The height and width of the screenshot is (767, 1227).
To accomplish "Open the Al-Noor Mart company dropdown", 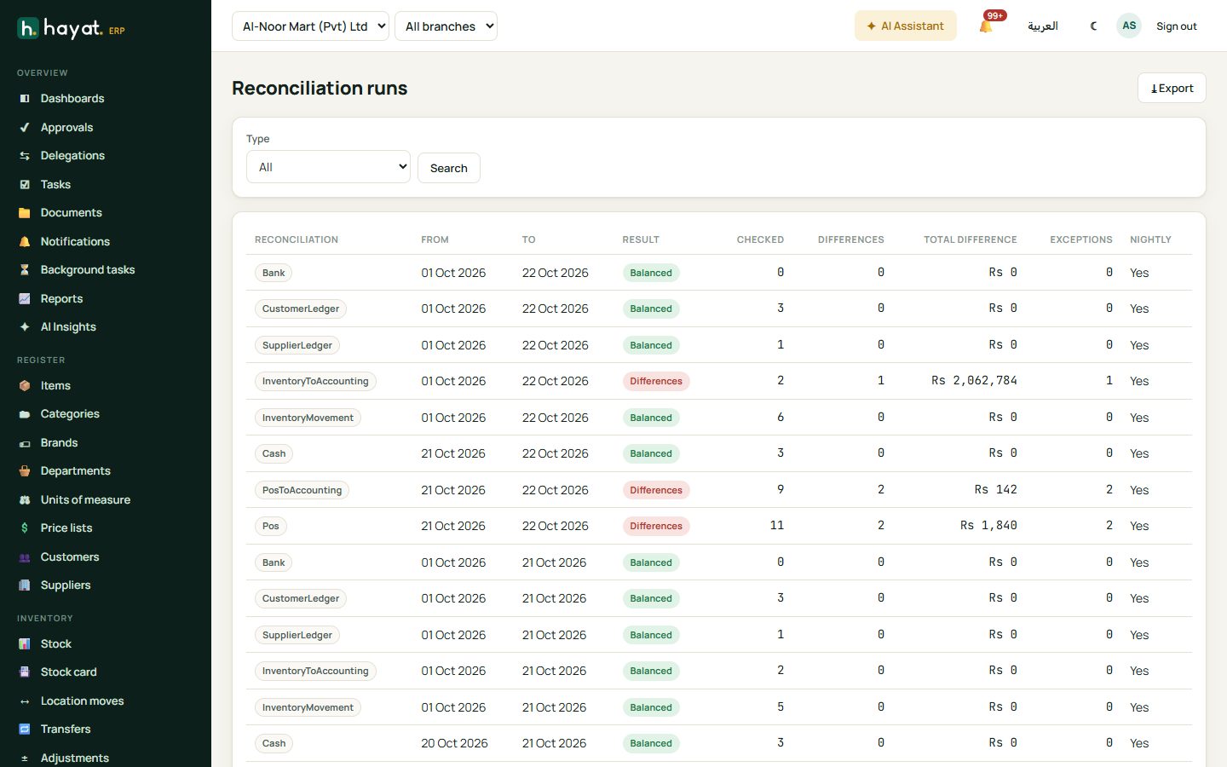I will 310,26.
